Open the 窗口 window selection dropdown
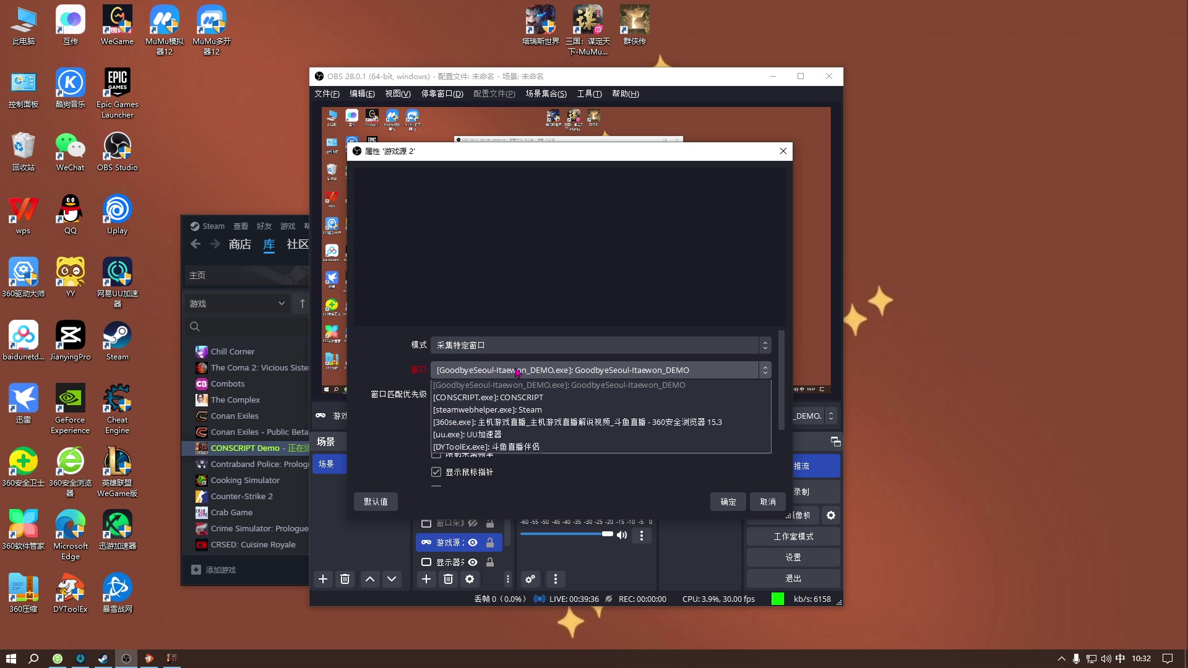1188x668 pixels. click(601, 370)
